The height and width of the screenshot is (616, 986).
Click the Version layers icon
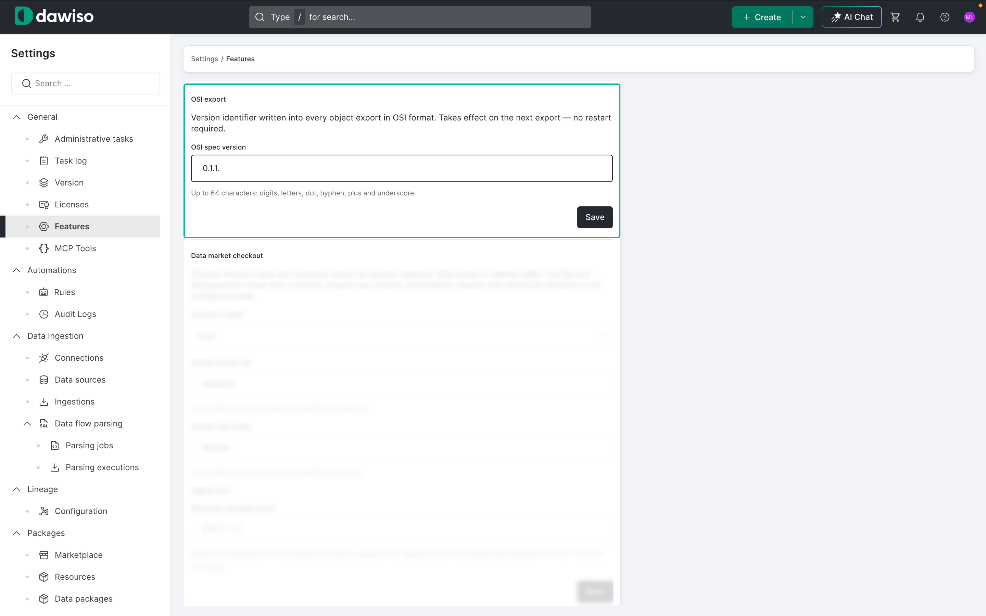(x=43, y=183)
